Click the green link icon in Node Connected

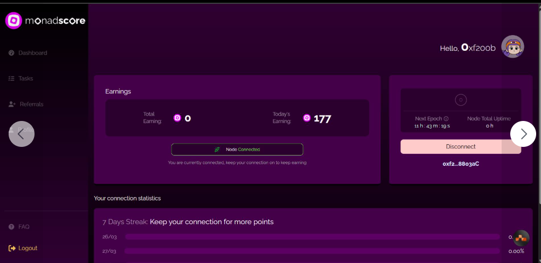pyautogui.click(x=217, y=149)
